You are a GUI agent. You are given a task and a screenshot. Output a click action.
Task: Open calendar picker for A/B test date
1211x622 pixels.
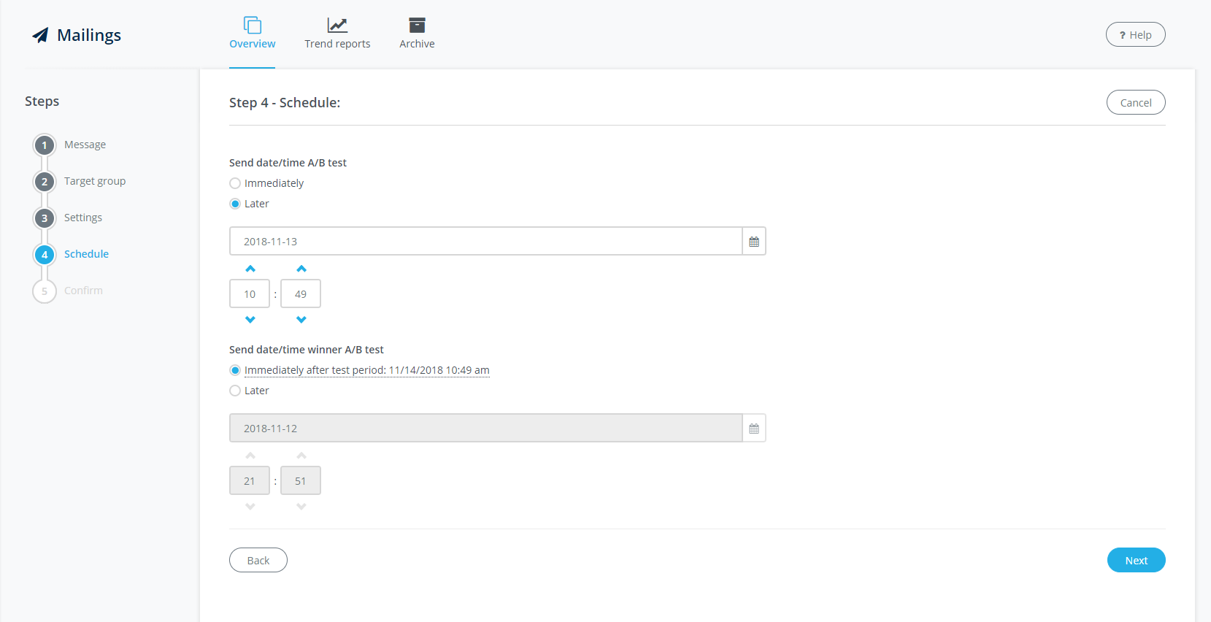pos(754,242)
